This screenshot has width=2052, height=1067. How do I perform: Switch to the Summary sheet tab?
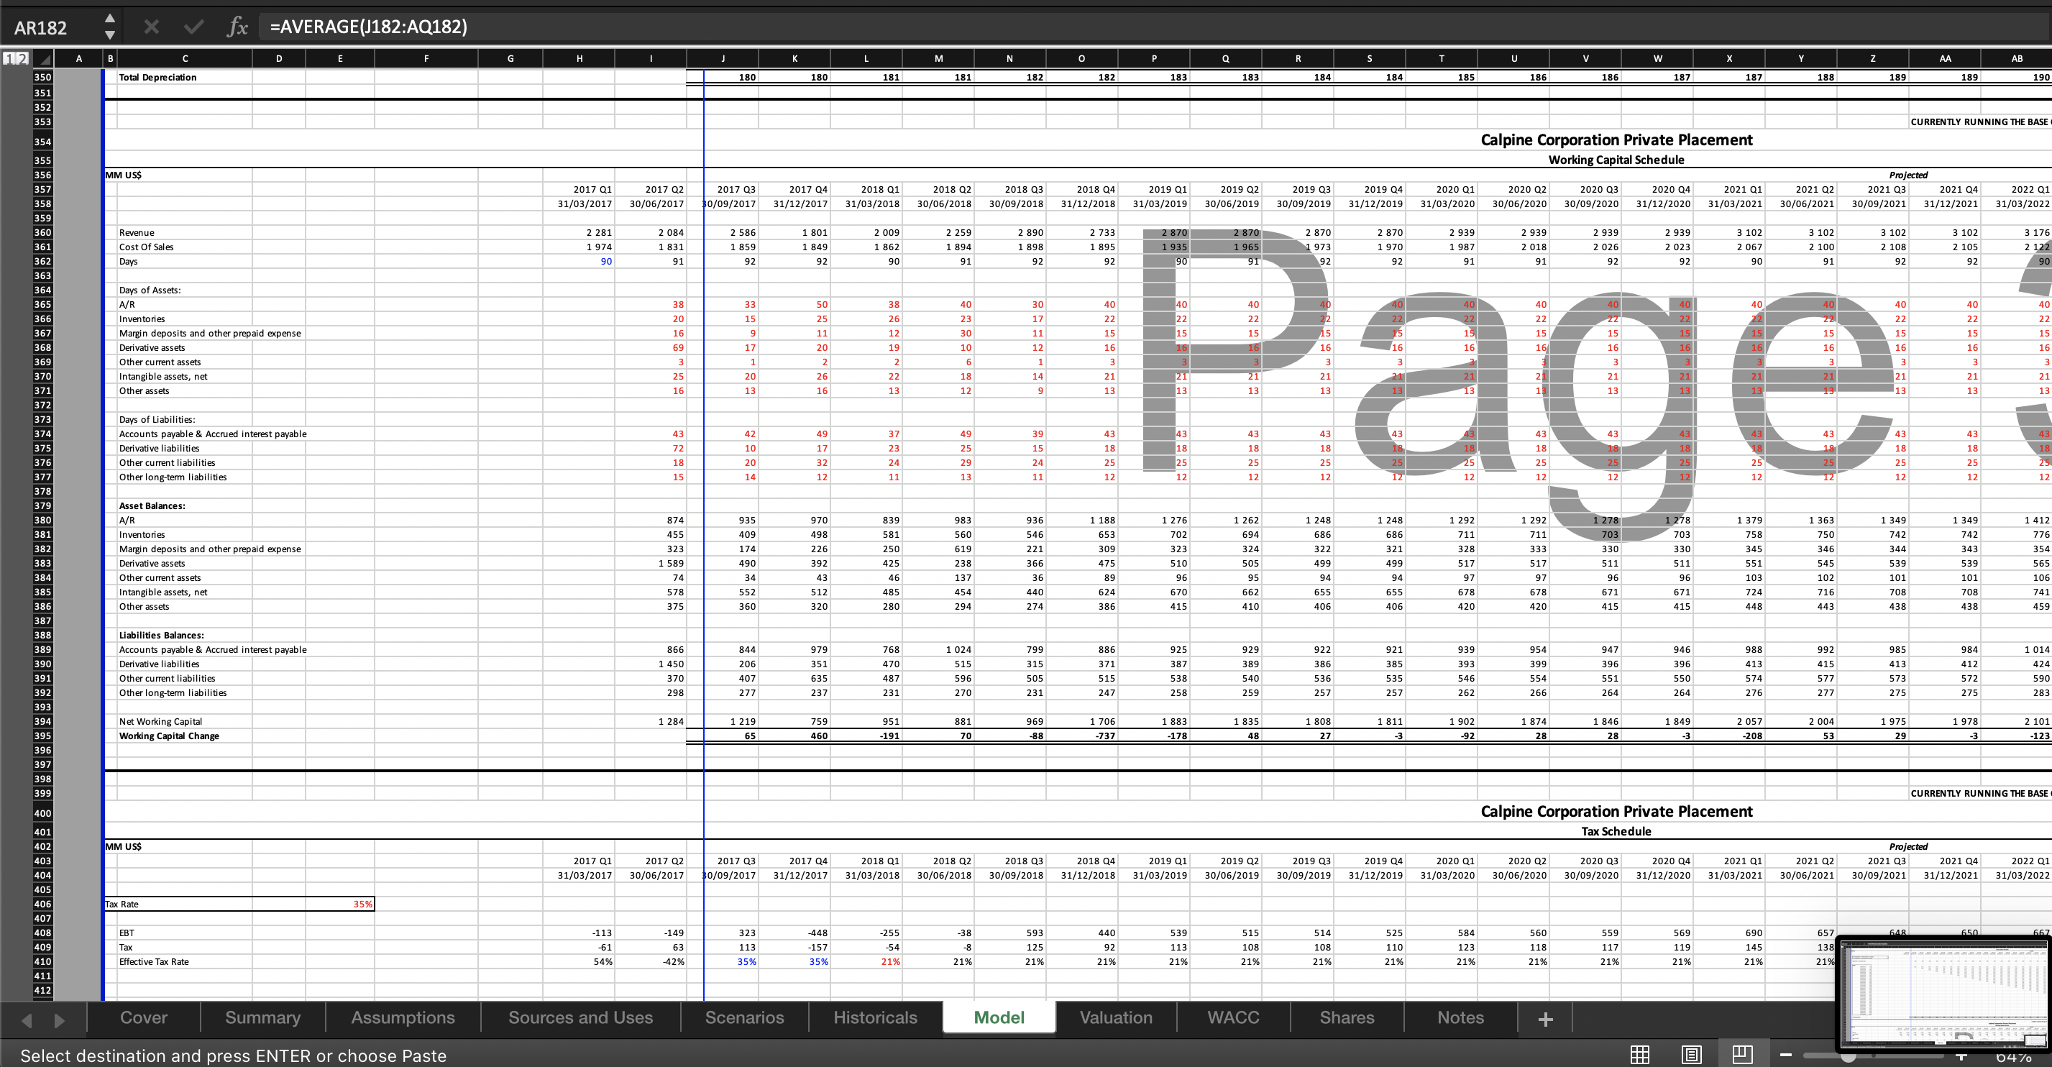(263, 1017)
